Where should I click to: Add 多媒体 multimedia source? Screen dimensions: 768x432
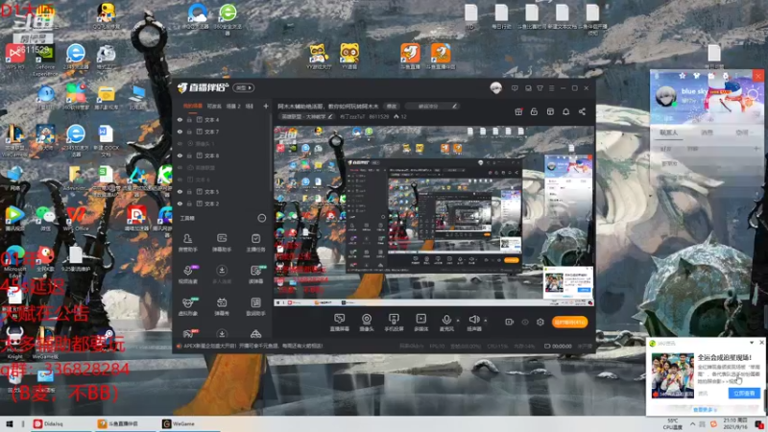[420, 323]
